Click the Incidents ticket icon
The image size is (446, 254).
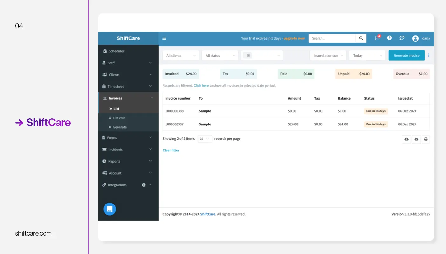pyautogui.click(x=105, y=149)
